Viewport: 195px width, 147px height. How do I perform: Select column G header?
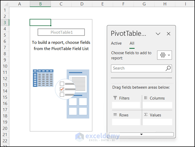click(x=144, y=4)
